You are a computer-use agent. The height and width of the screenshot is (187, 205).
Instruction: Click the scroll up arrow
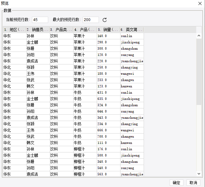pyautogui.click(x=199, y=36)
